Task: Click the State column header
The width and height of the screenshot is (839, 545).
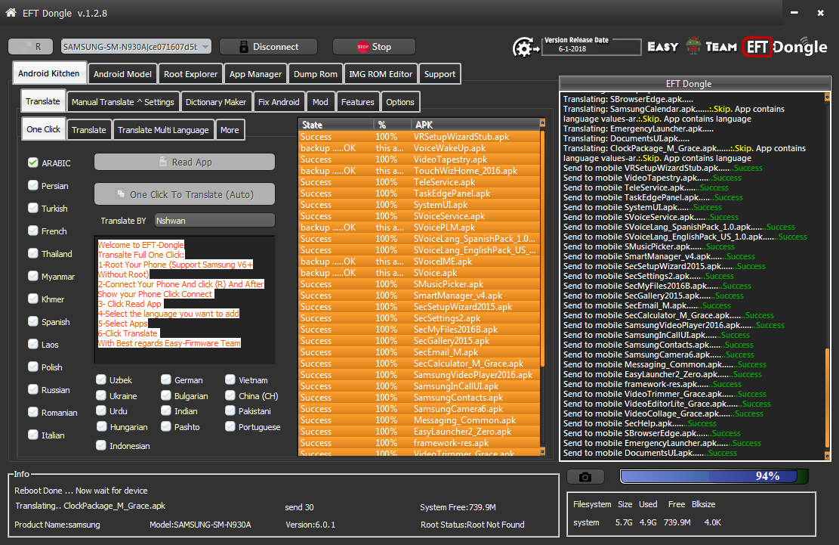Action: coord(336,125)
